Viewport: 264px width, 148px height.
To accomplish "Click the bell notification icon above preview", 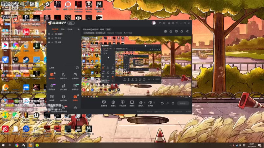I will [182, 31].
